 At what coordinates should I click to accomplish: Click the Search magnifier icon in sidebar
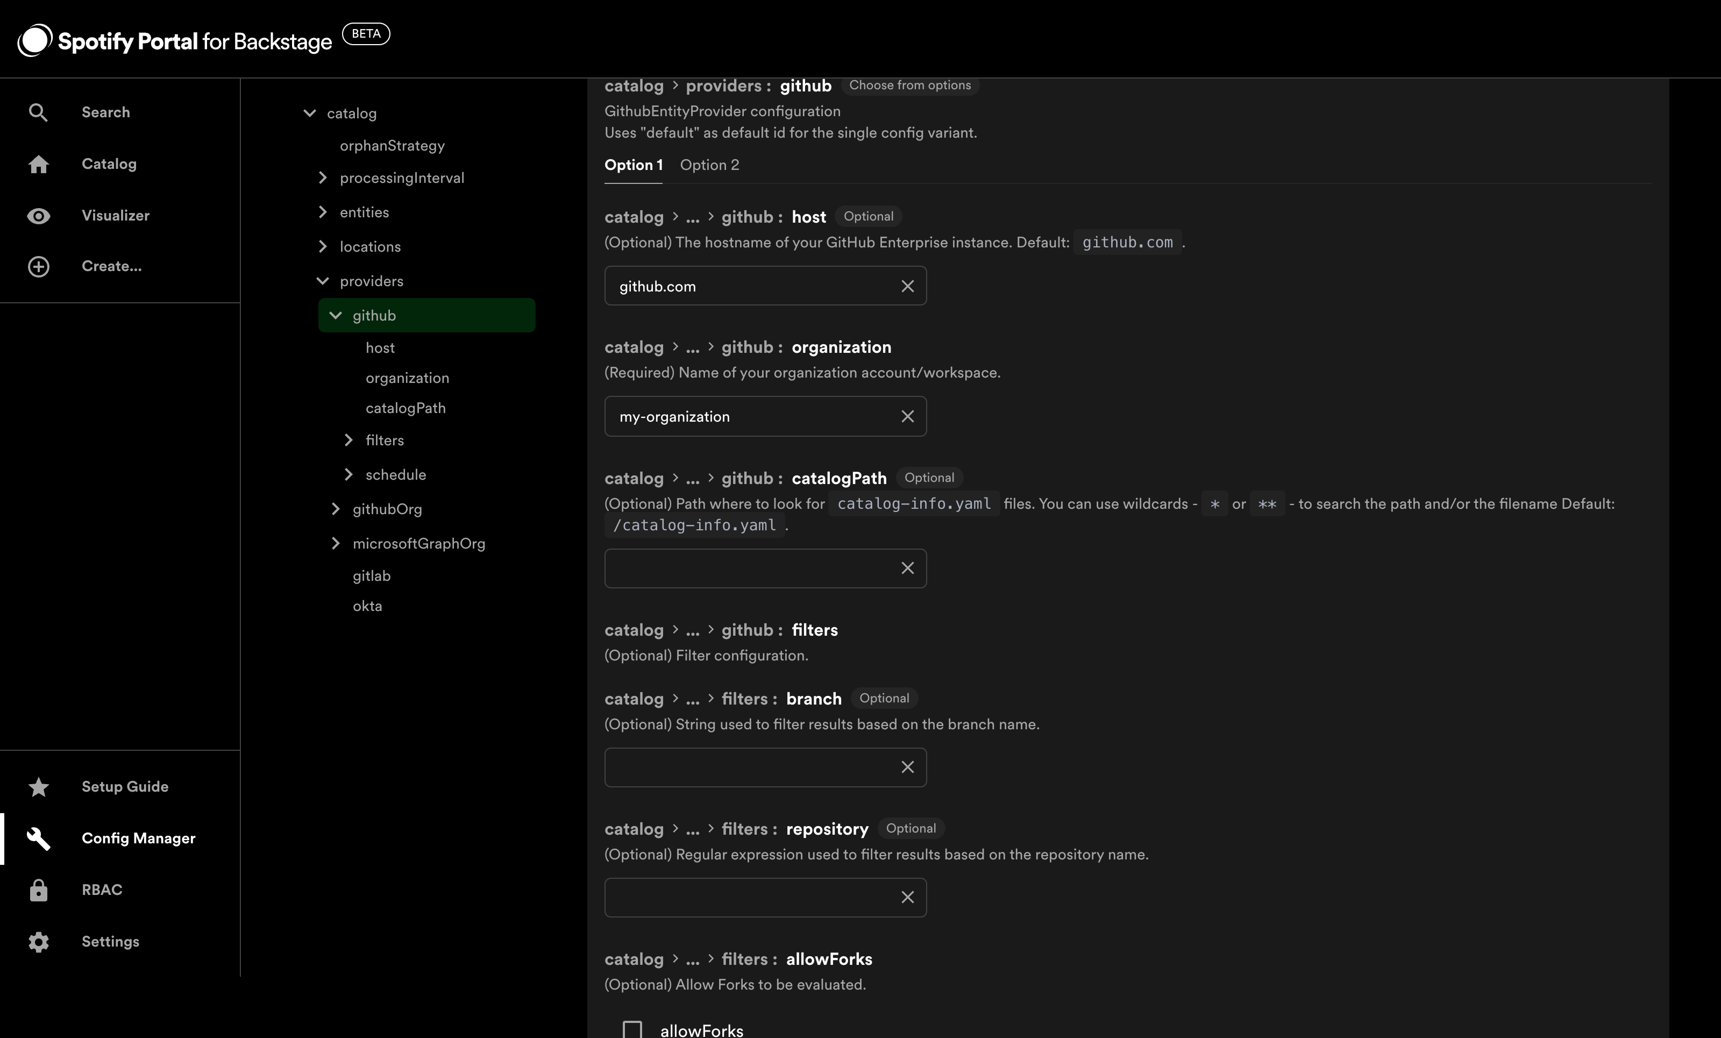tap(38, 112)
